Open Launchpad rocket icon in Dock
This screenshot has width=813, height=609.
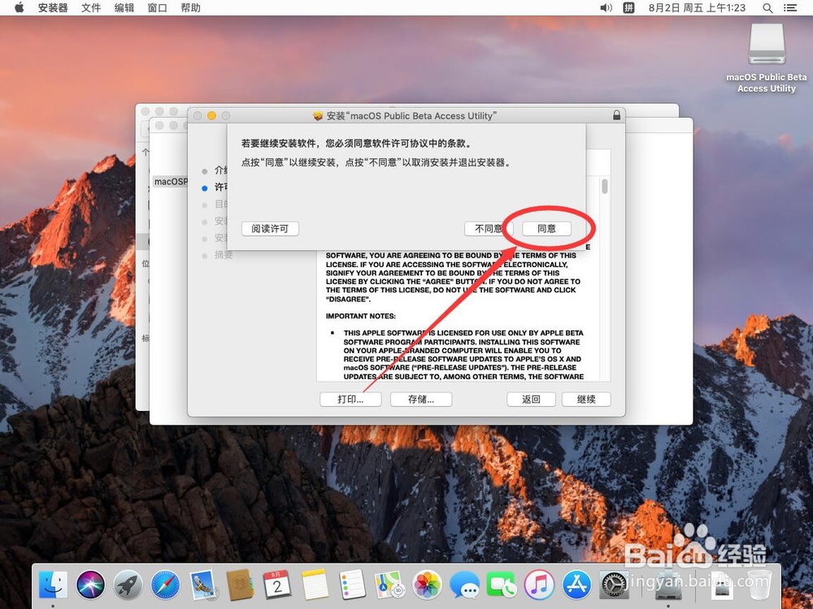[128, 585]
